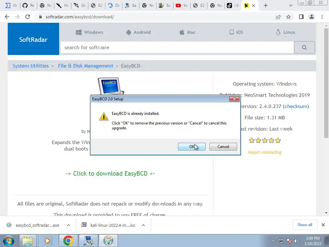Open the Linux software category
The width and height of the screenshot is (329, 247).
point(286,32)
